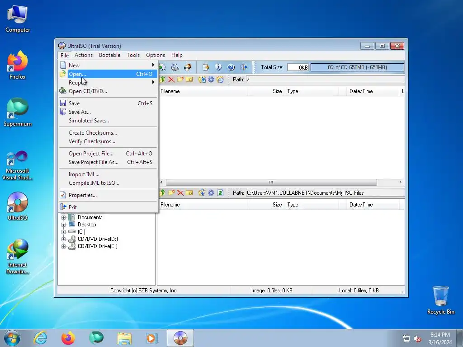Expand the Documents tree node
Screen dimensions: 463x347
(x=63, y=217)
